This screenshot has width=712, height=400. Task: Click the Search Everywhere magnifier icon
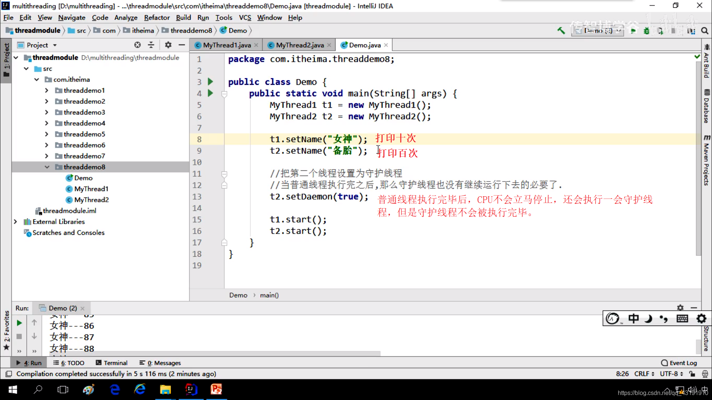[x=705, y=31]
